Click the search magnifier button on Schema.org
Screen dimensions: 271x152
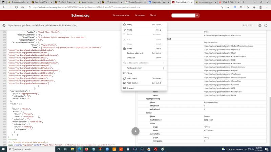(x=197, y=16)
